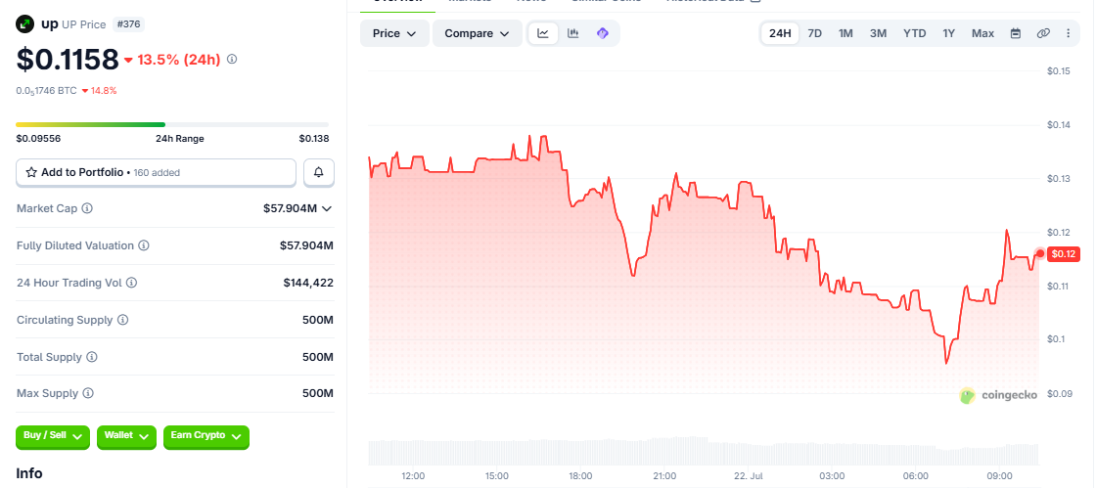
Task: Select the YTD time range
Action: click(x=914, y=33)
